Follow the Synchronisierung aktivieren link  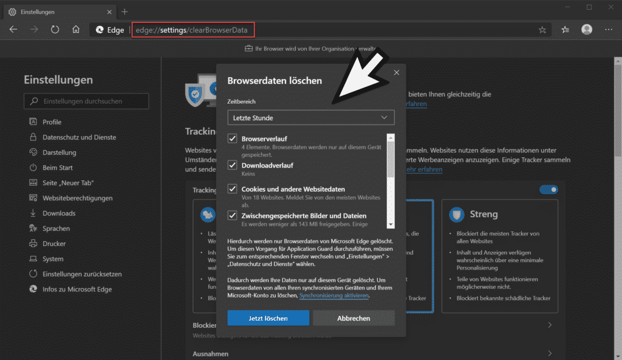click(334, 296)
